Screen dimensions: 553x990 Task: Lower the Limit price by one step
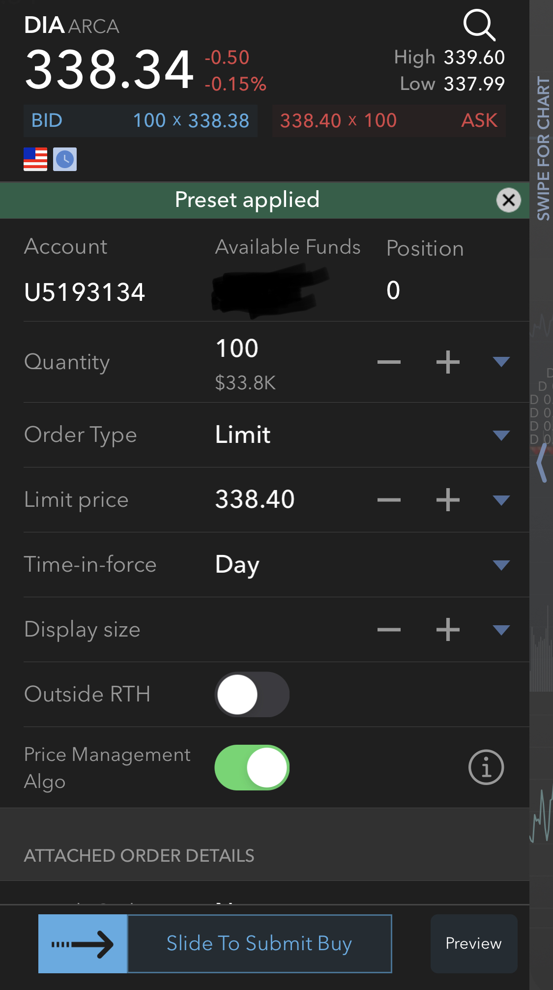(x=389, y=500)
